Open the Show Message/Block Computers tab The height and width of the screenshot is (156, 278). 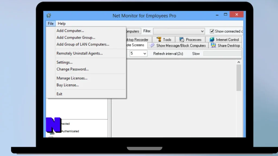pyautogui.click(x=178, y=45)
